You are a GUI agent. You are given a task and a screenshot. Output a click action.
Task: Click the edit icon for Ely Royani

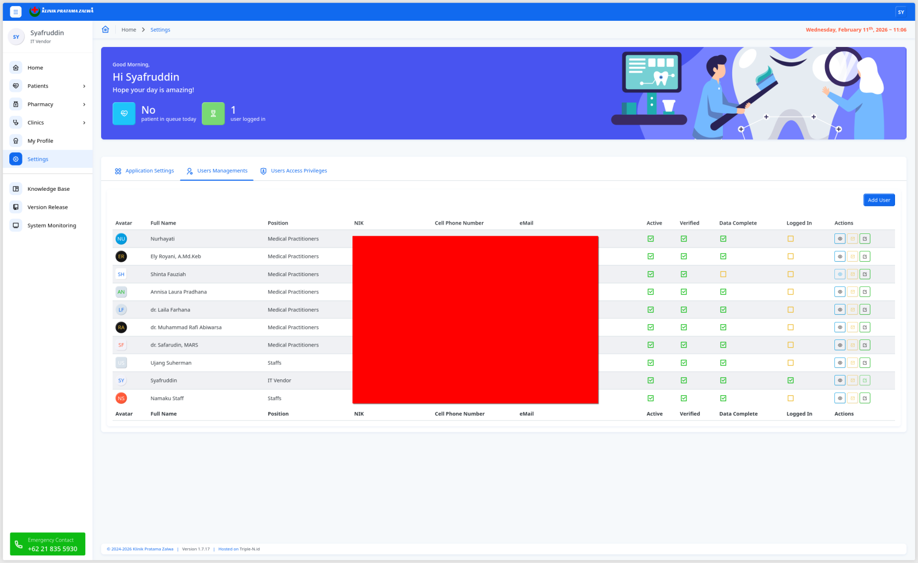864,256
